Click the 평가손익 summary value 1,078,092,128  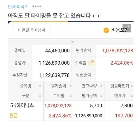(x=118, y=51)
